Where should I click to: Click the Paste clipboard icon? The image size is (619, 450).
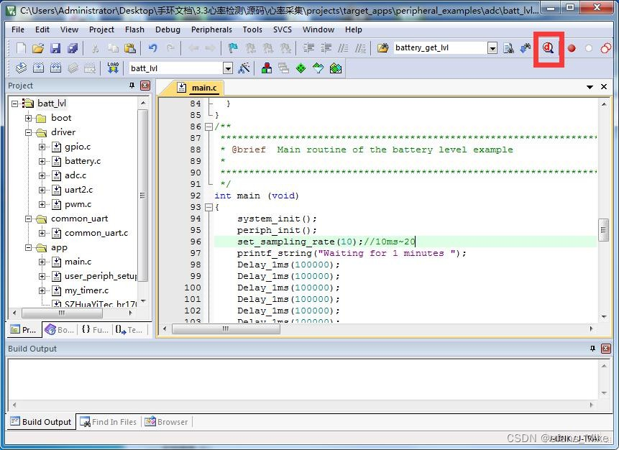130,48
